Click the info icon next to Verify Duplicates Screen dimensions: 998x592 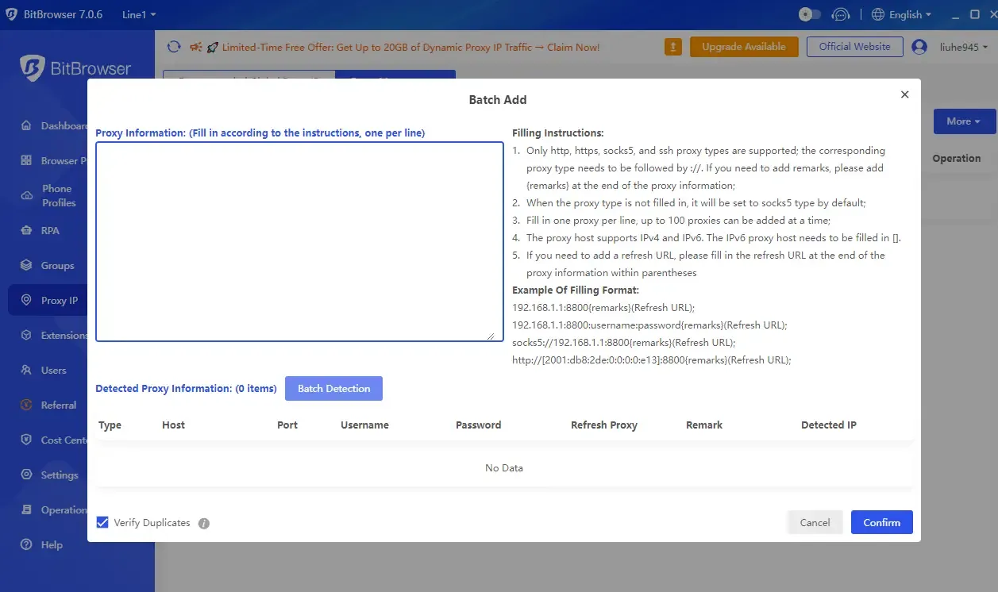204,524
